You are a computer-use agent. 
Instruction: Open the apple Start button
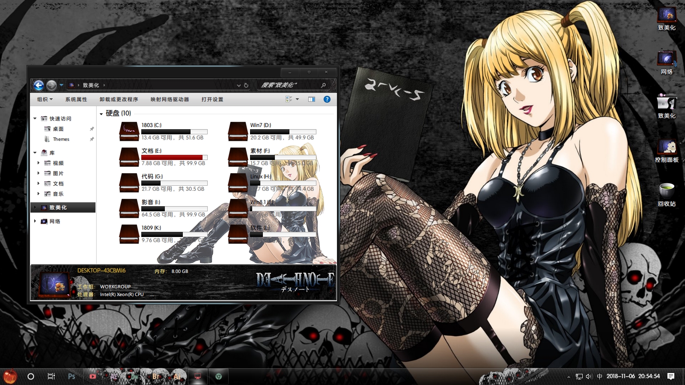(x=10, y=376)
